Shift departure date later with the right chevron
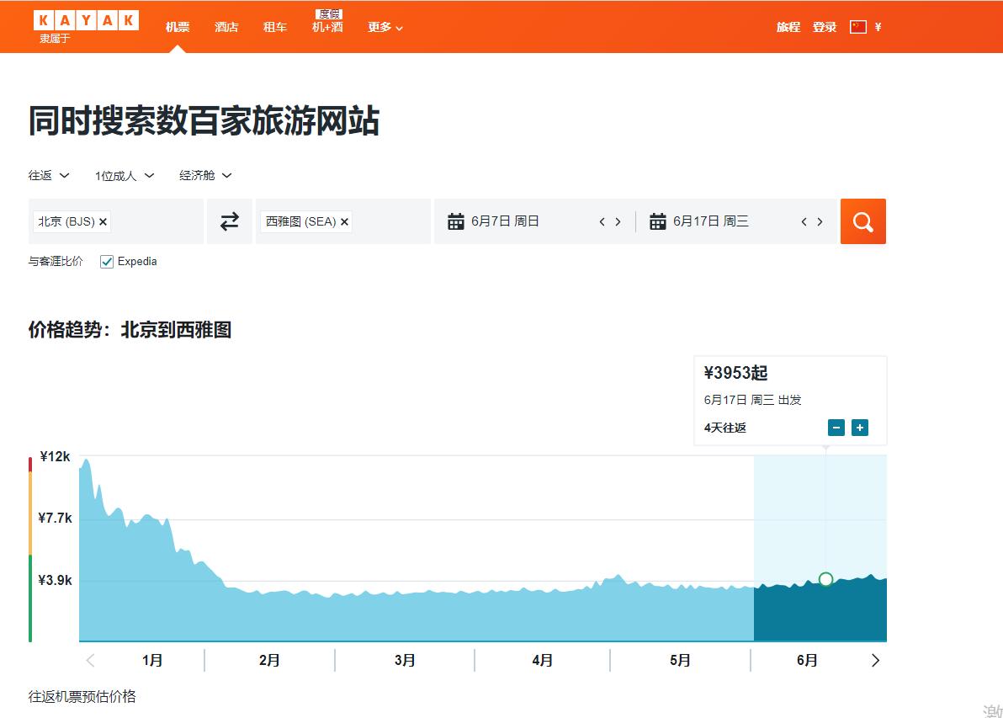This screenshot has width=1003, height=718. tap(618, 221)
